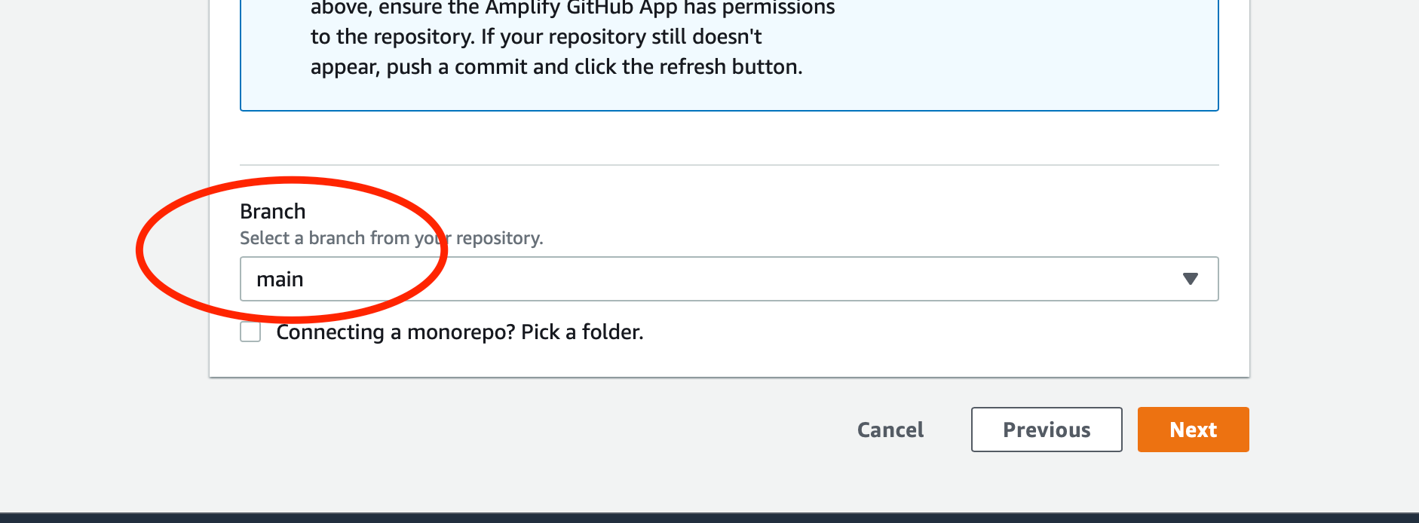Click the 'Connecting a monorepo? Pick a folder.' label

coord(460,332)
